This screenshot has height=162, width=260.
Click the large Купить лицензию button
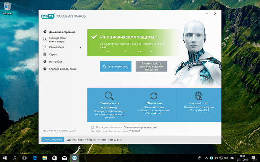pos(115,66)
